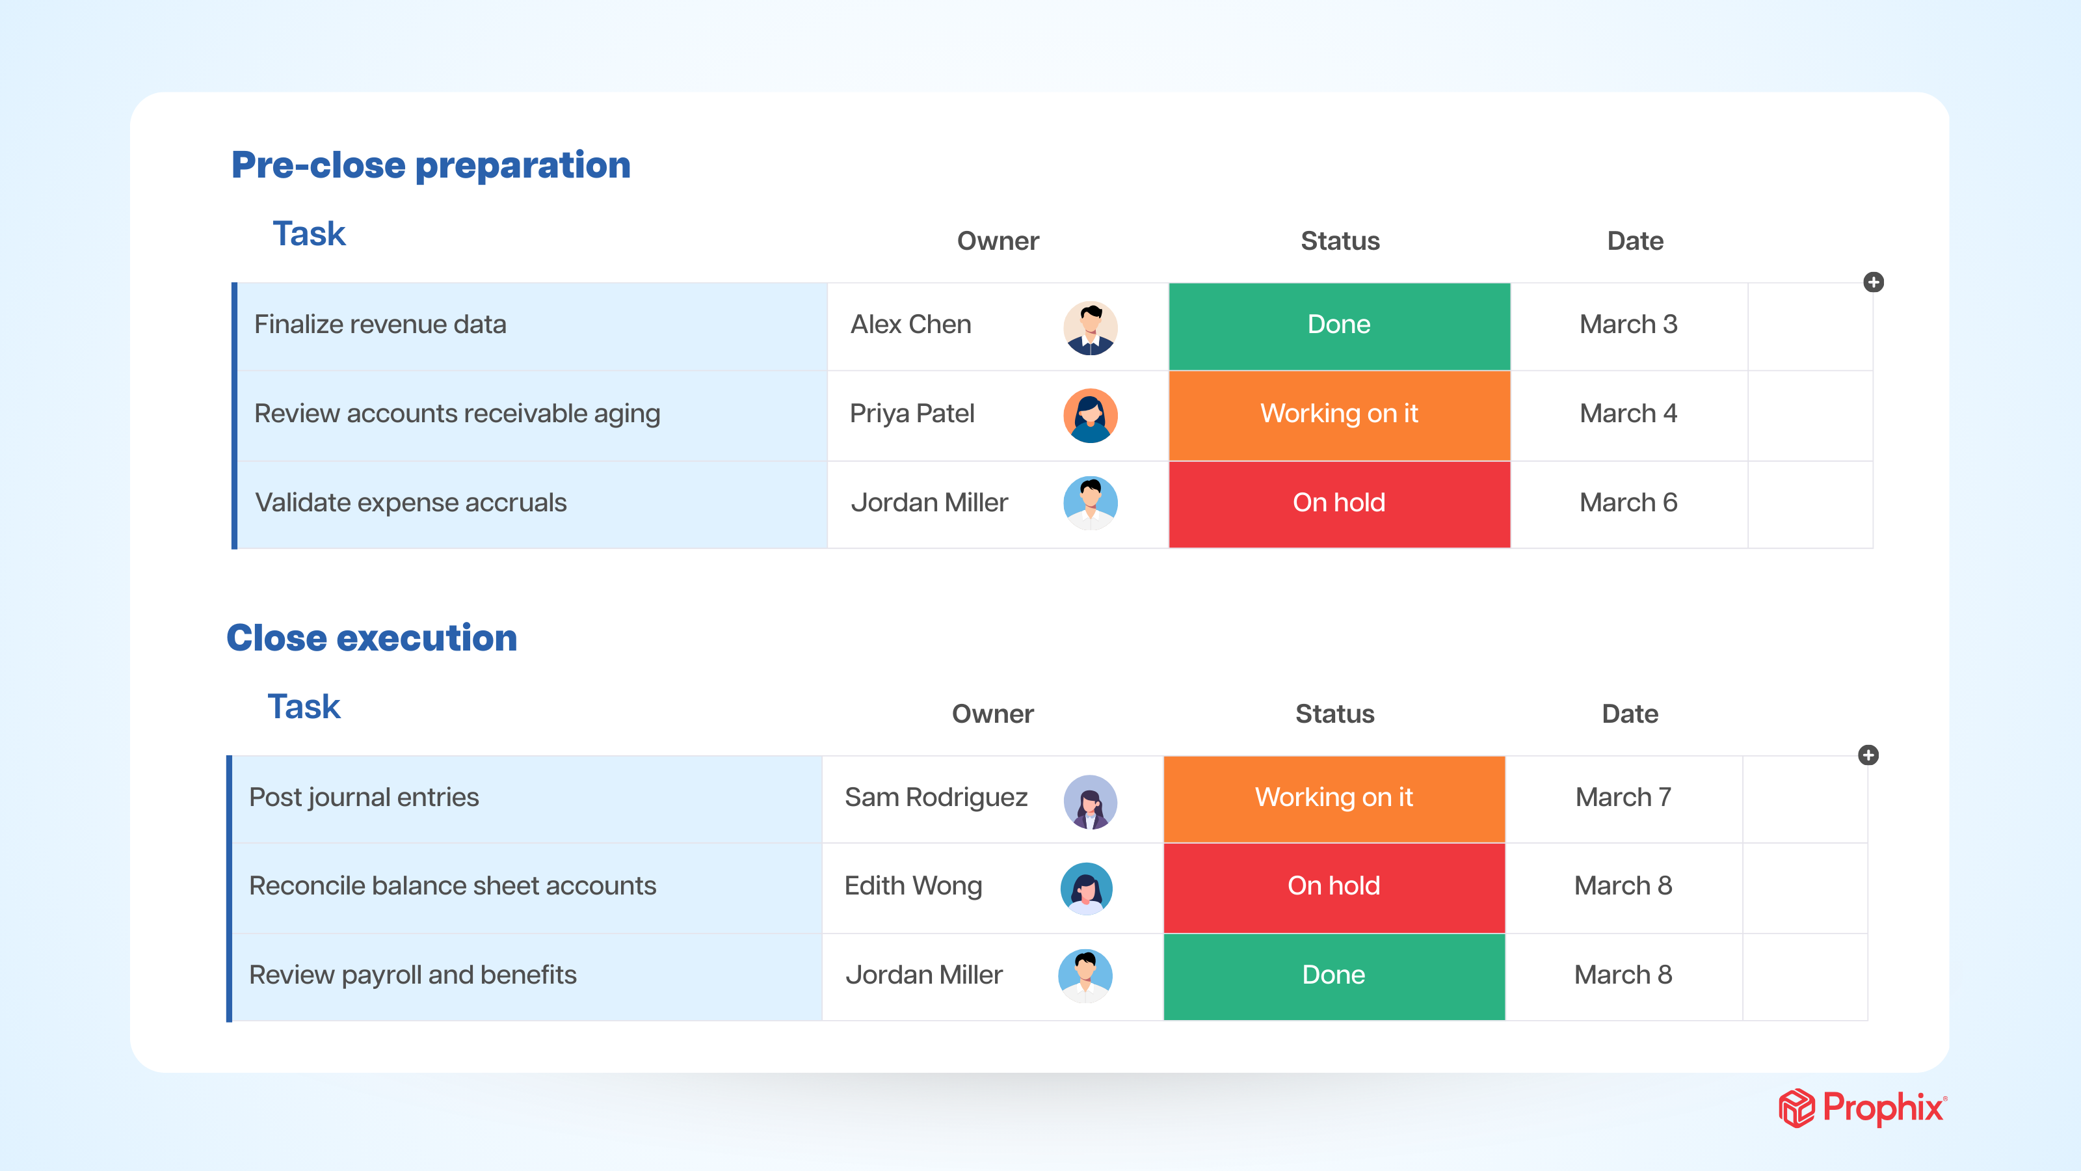Viewport: 2081px width, 1171px height.
Task: Open the On hold status selector for Reconcile balance sheet accounts
Action: [1333, 887]
